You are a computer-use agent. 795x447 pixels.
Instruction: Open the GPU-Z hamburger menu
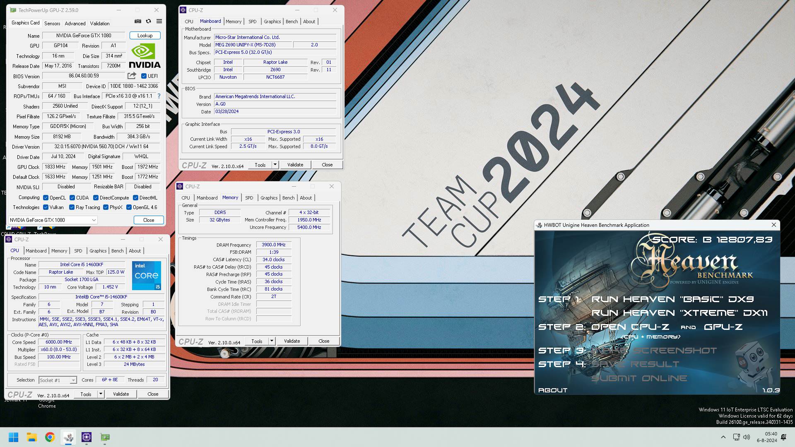click(159, 21)
